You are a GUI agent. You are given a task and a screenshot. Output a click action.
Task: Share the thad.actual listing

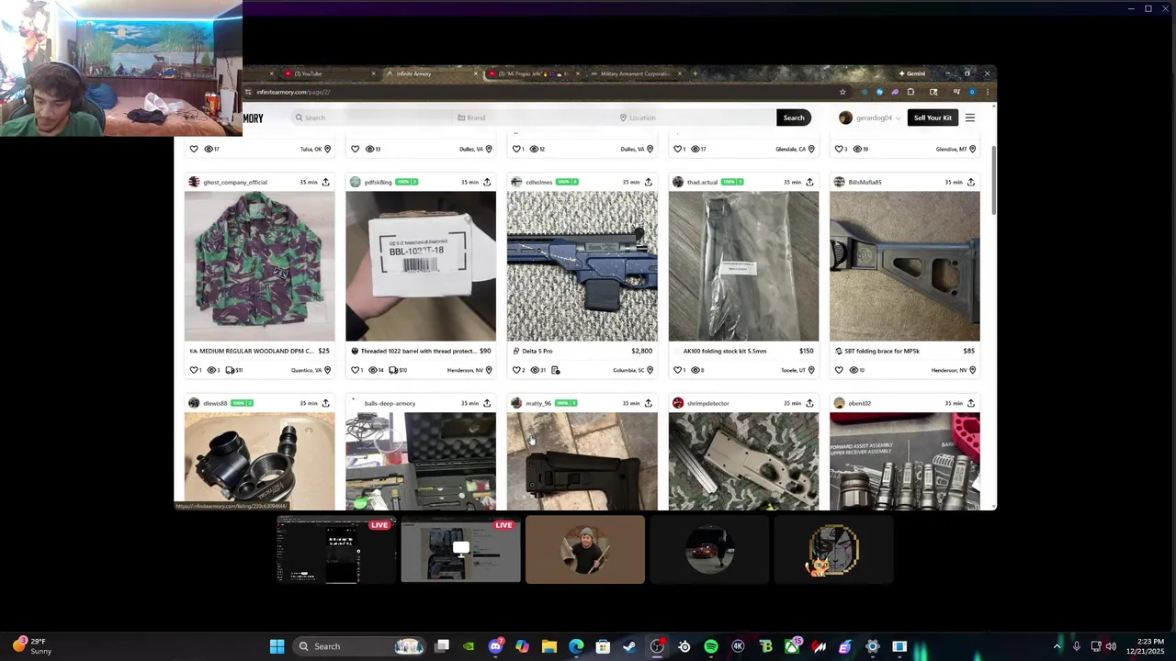[809, 182]
